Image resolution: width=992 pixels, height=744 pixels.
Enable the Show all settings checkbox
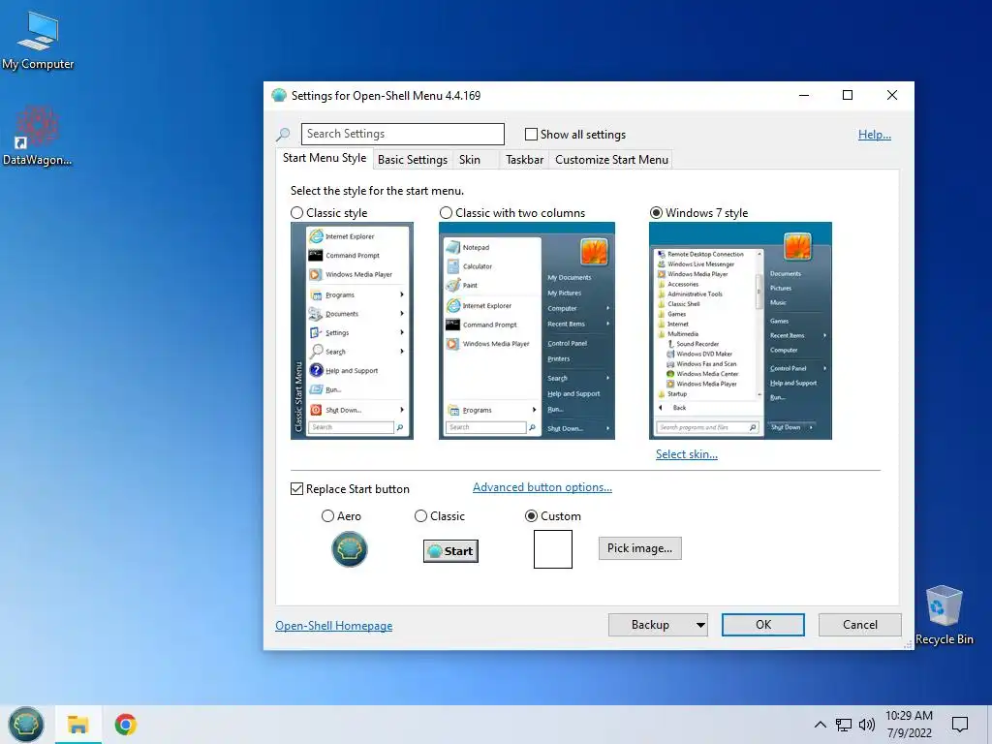tap(532, 134)
